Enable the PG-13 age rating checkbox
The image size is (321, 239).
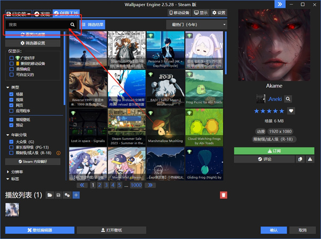tap(11, 147)
